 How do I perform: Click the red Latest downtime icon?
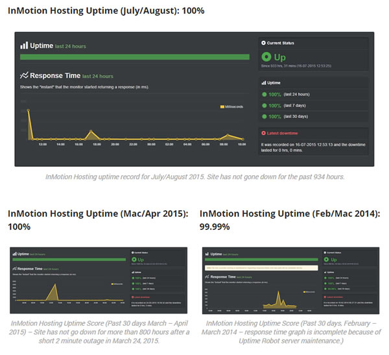tap(263, 133)
